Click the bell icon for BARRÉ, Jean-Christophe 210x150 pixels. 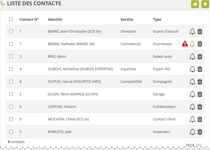(192, 32)
